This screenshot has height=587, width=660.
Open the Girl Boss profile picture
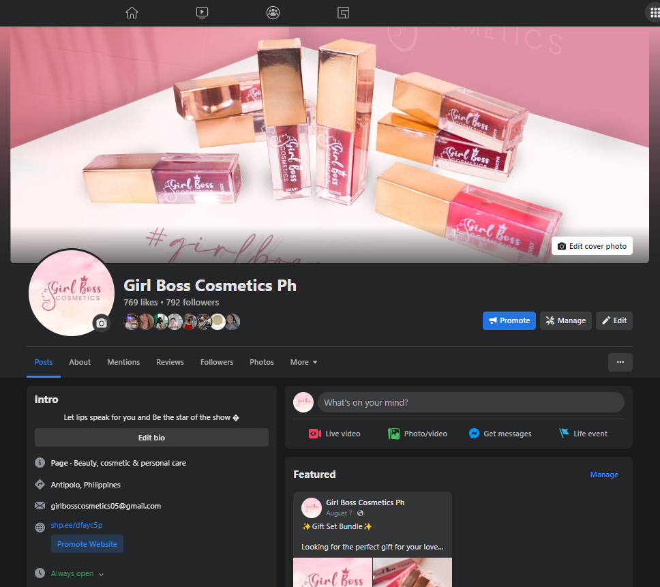72,293
